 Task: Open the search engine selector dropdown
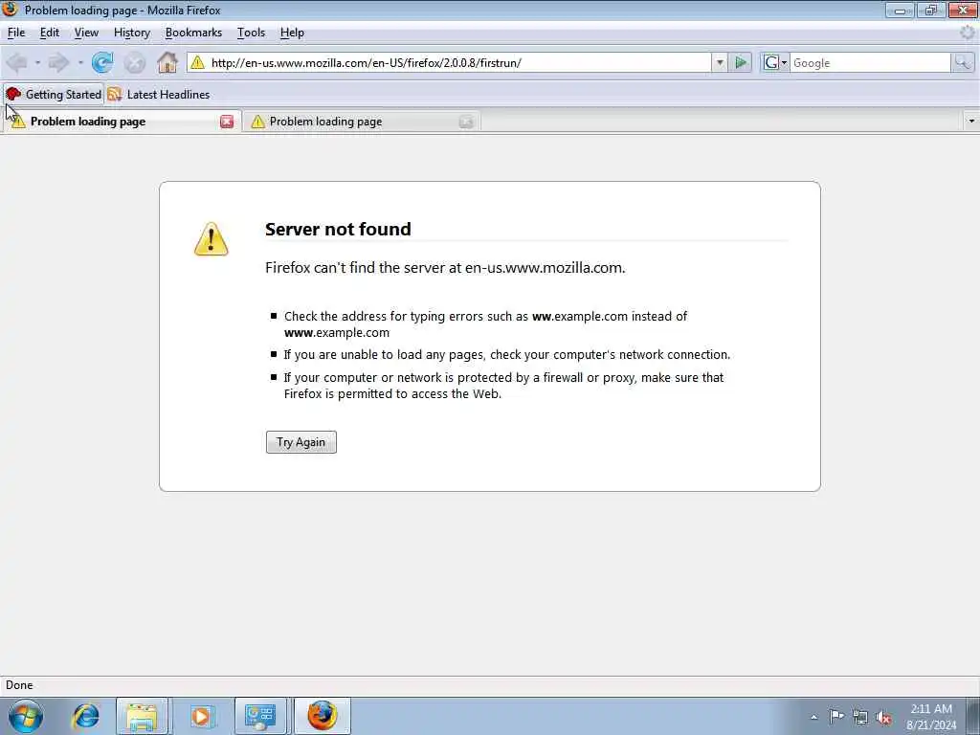(x=775, y=62)
